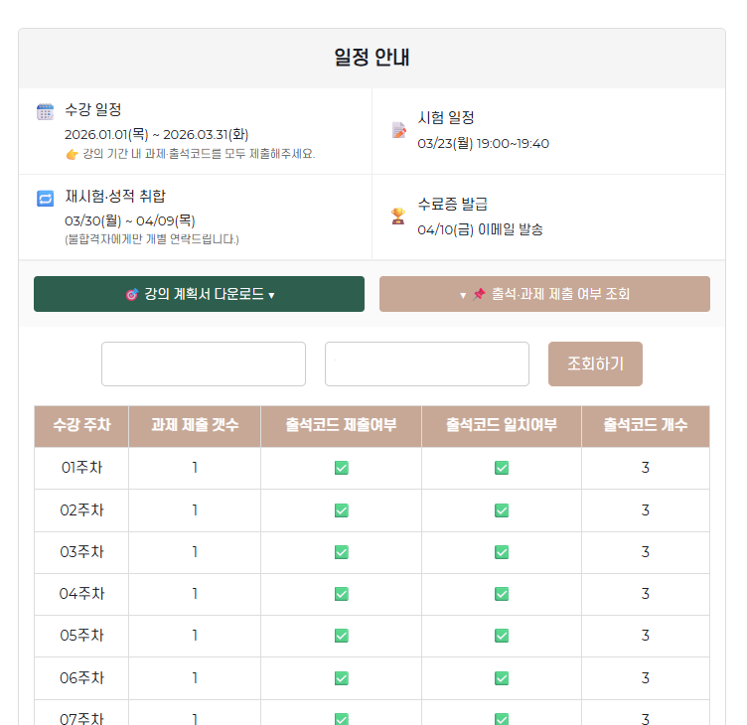Click the 출석코드 개수 column header
747x725 pixels.
pyautogui.click(x=645, y=426)
